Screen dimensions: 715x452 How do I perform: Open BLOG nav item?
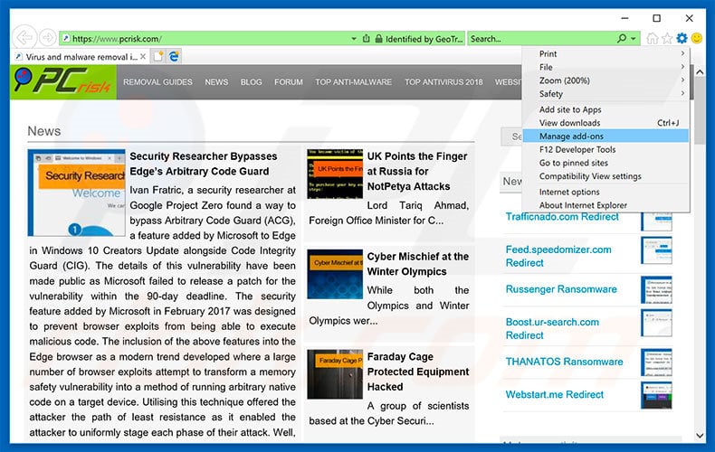click(252, 82)
